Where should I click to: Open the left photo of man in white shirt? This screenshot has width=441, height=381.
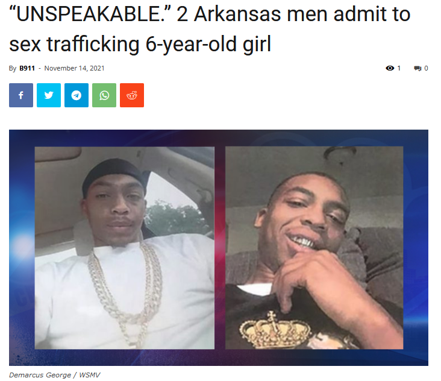tap(124, 248)
